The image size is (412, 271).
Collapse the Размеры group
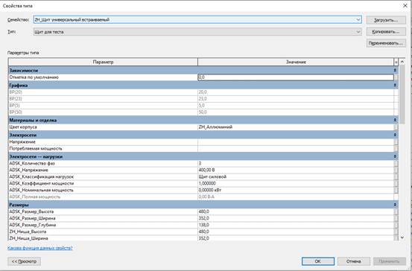(x=395, y=205)
